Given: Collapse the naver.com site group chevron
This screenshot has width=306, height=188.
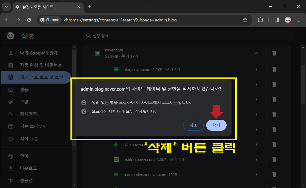Looking at the screenshot, I should tap(257, 53).
